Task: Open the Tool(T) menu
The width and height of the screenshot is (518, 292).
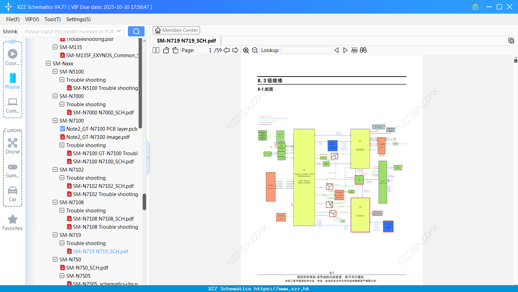Action: click(x=53, y=19)
